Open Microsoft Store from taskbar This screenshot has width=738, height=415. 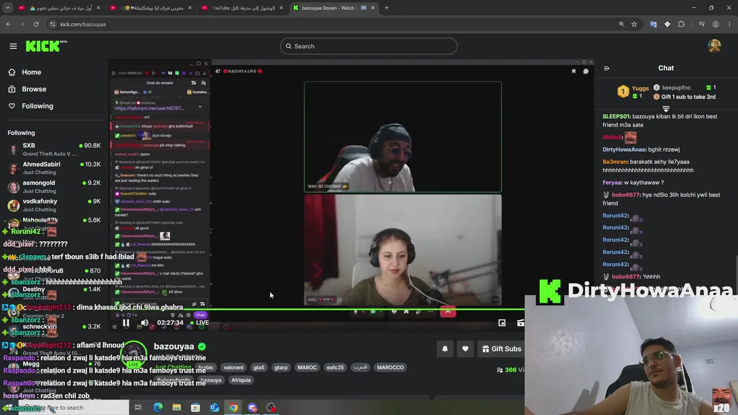[x=195, y=408]
